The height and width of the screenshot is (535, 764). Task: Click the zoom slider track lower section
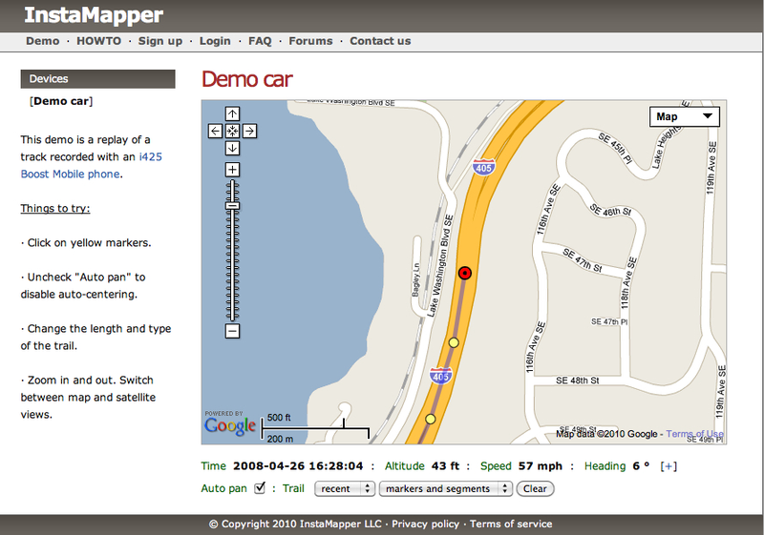[x=232, y=265]
